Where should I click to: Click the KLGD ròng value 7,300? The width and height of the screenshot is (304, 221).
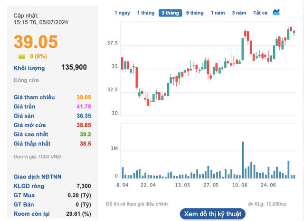[x=84, y=186]
